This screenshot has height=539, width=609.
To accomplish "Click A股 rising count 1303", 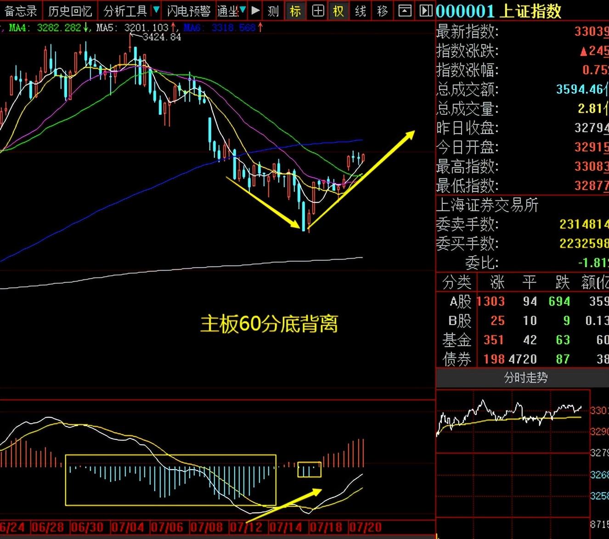I will [x=491, y=302].
